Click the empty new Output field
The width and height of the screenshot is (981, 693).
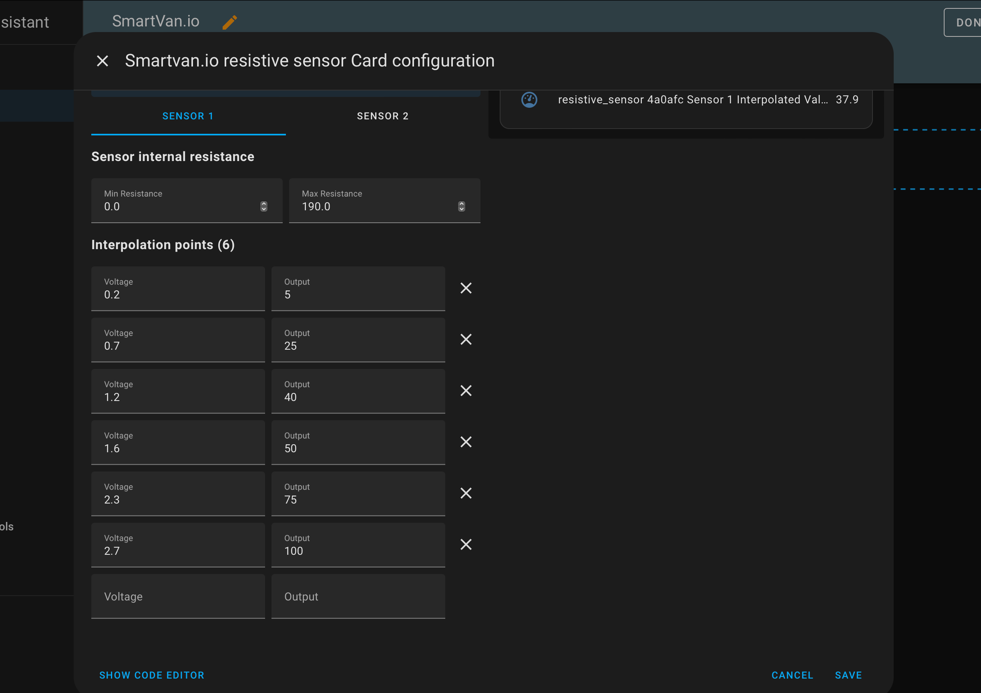358,596
